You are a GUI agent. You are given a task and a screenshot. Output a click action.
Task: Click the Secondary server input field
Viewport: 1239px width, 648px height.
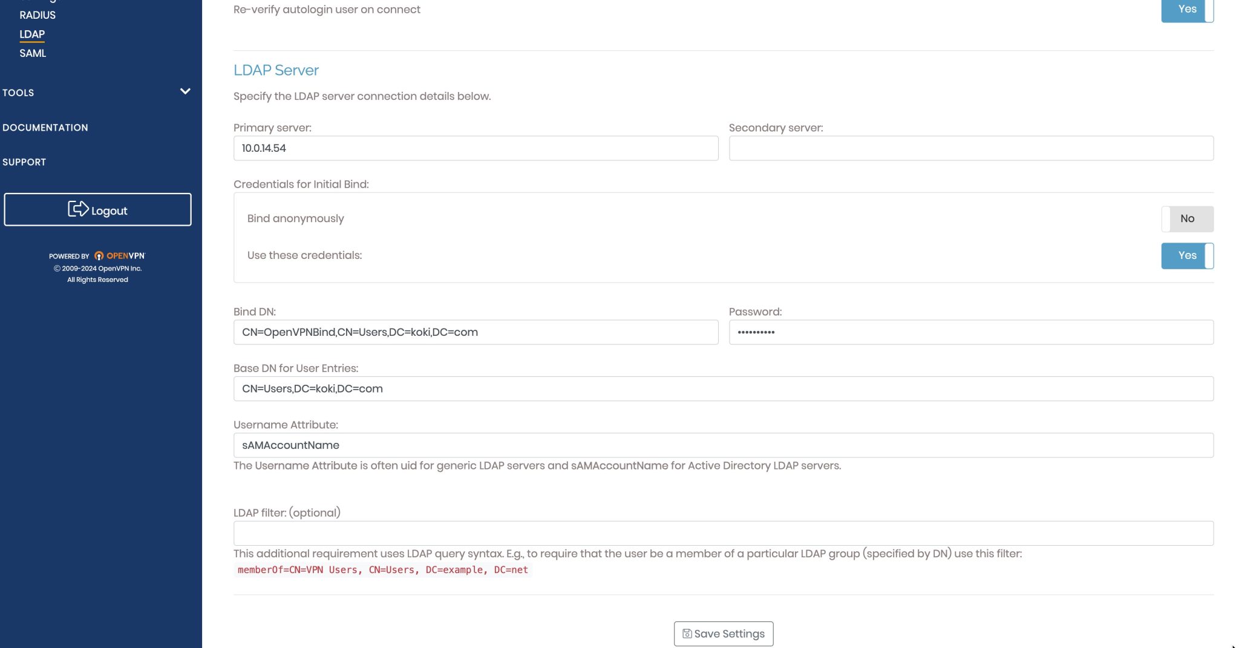[x=971, y=148]
